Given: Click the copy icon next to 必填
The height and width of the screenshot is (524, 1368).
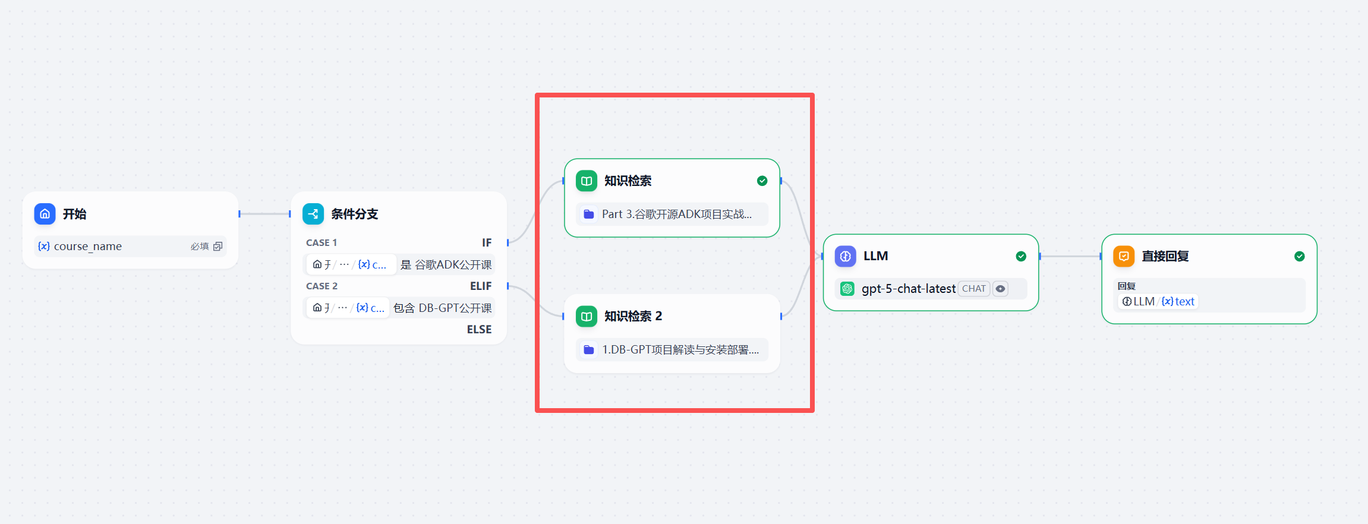Looking at the screenshot, I should (218, 246).
